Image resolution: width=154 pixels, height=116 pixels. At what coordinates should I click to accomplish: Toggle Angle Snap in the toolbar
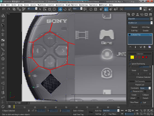coord(106,9)
